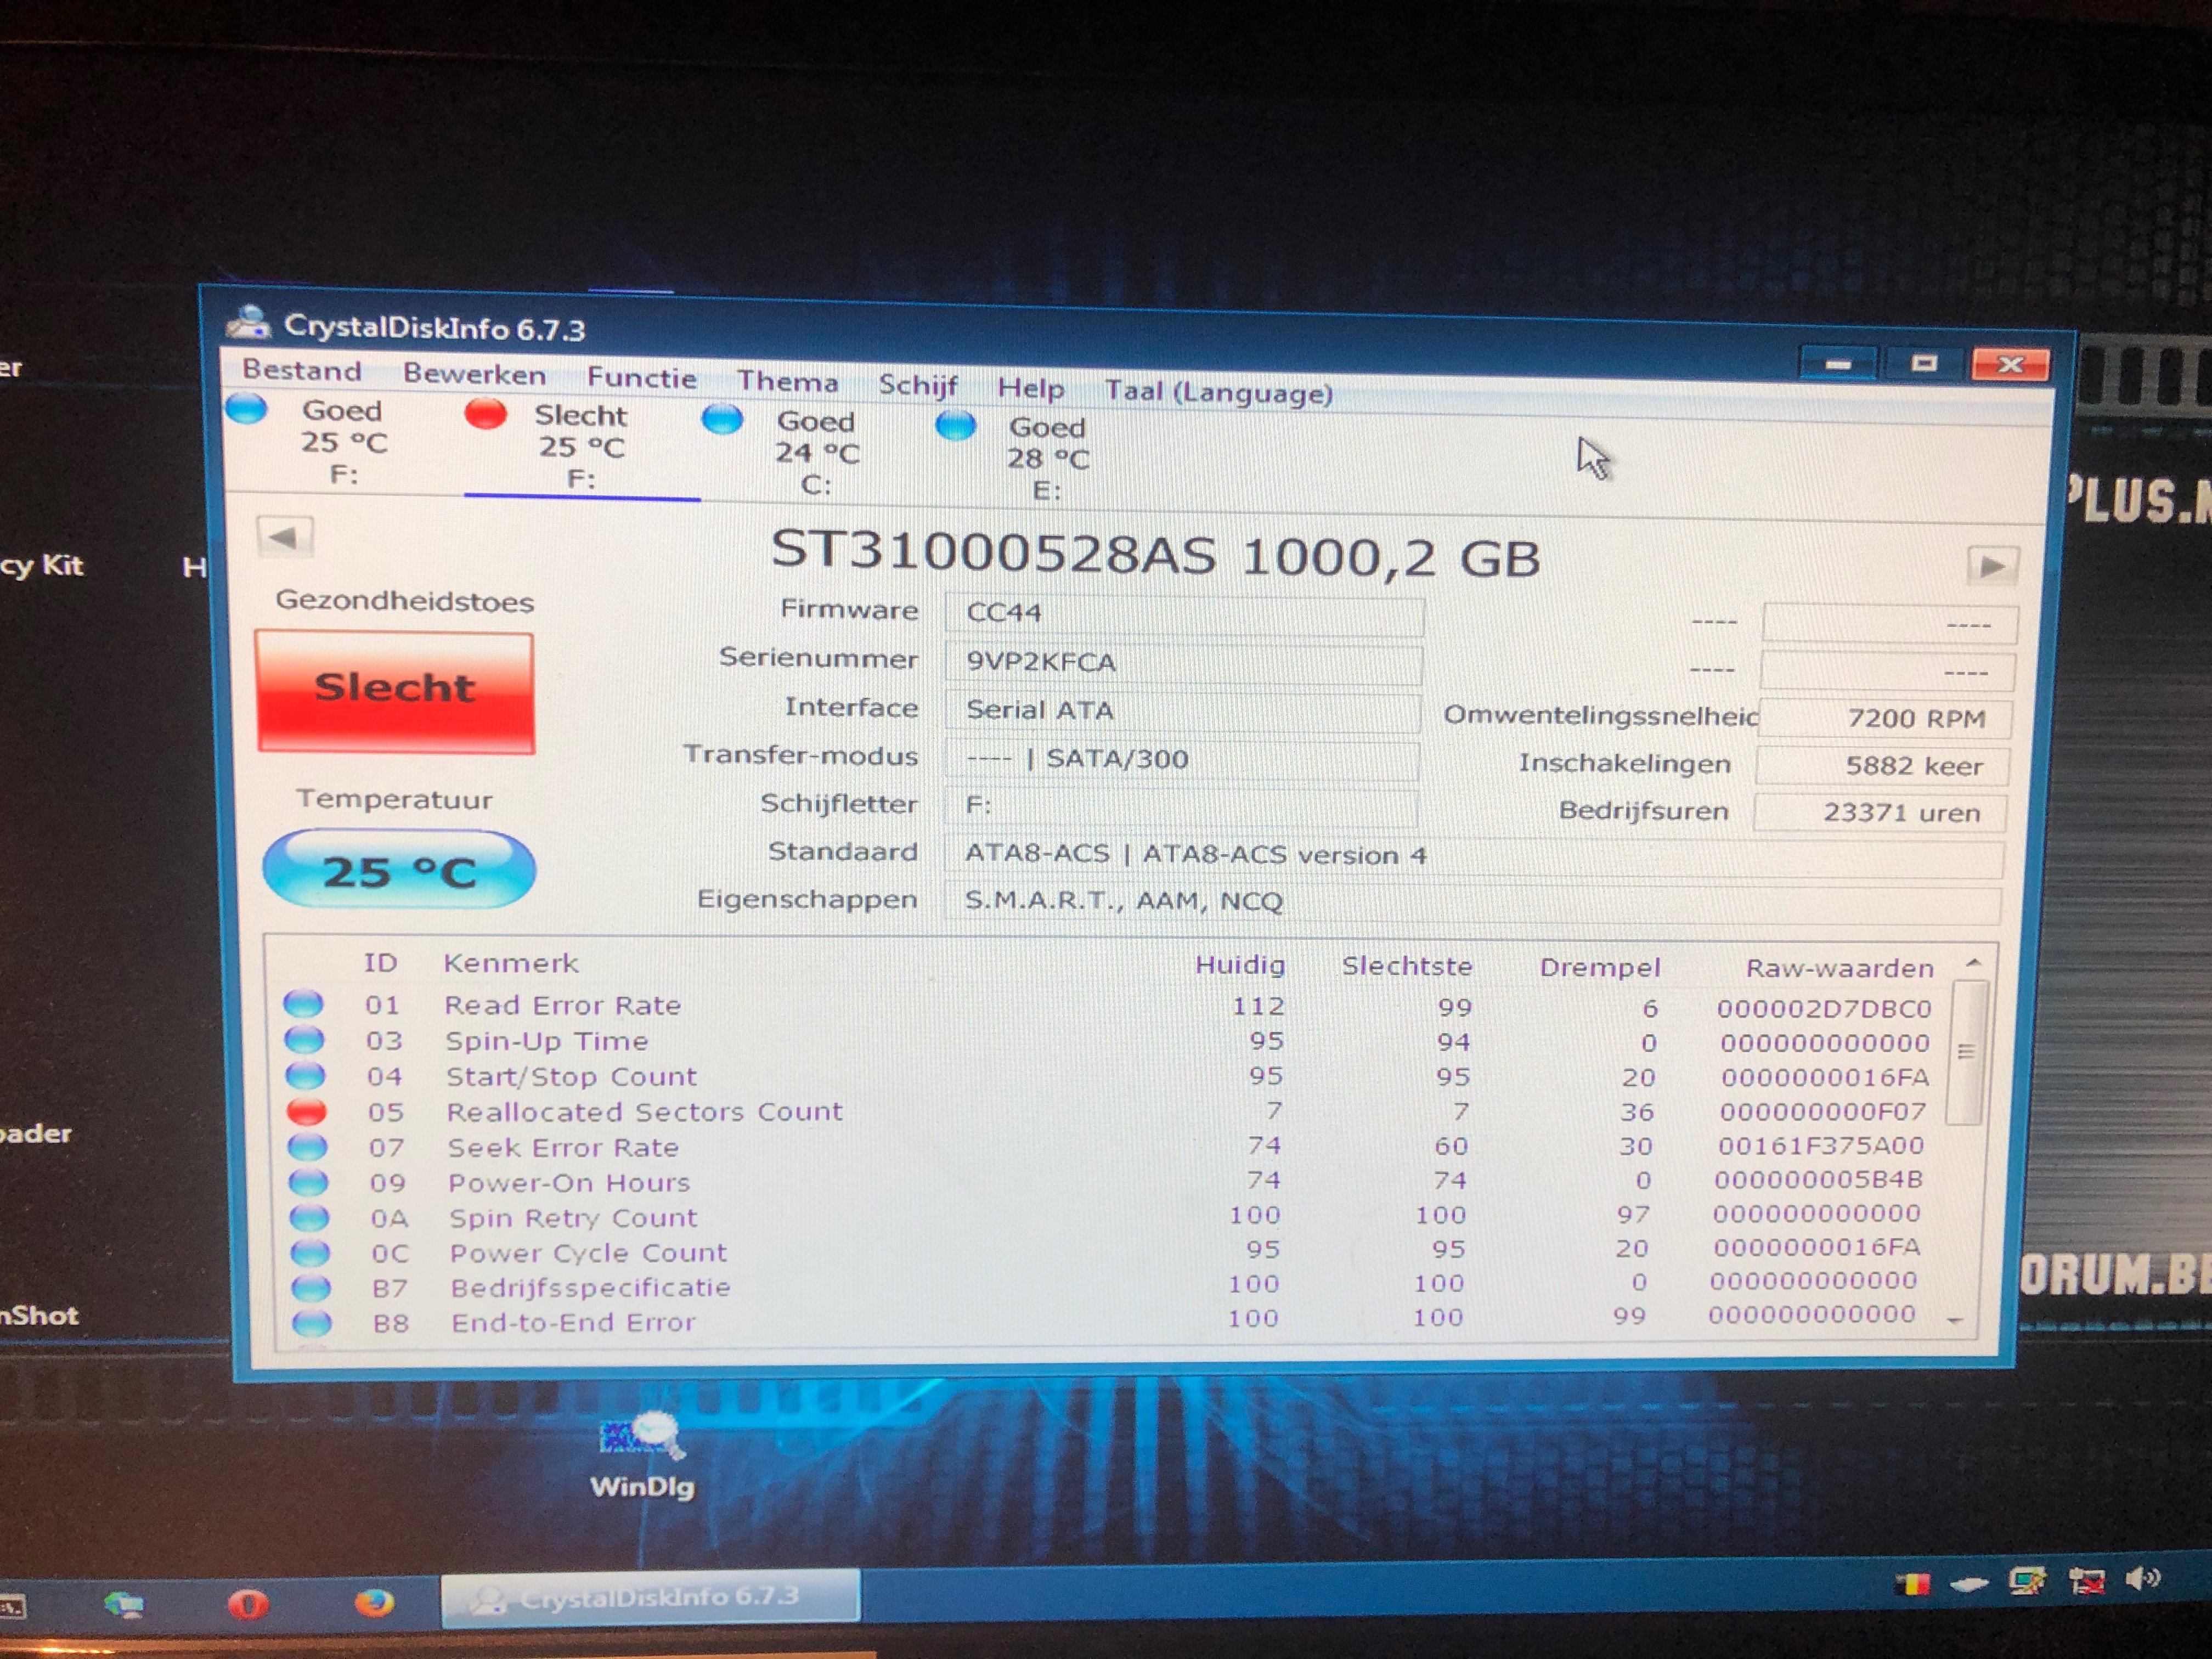2212x1659 pixels.
Task: Select the End-to-End Error row
Action: (1103, 1320)
